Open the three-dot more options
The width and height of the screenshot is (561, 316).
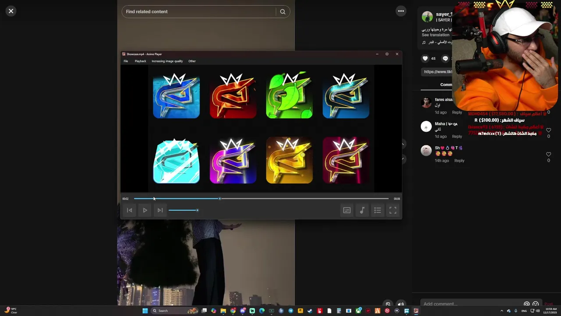[x=401, y=11]
